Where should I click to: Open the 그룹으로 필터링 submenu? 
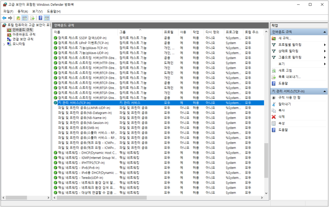290,57
